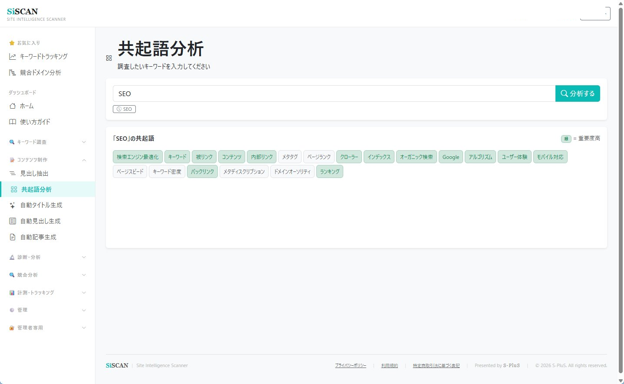Viewport: 624px width, 384px height.
Task: Select 自動記事生成 menu item
Action: coord(48,237)
